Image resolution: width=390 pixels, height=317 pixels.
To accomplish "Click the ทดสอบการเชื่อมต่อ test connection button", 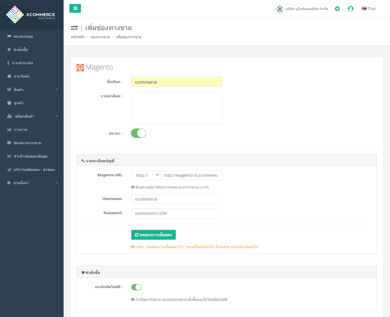I will pyautogui.click(x=154, y=235).
